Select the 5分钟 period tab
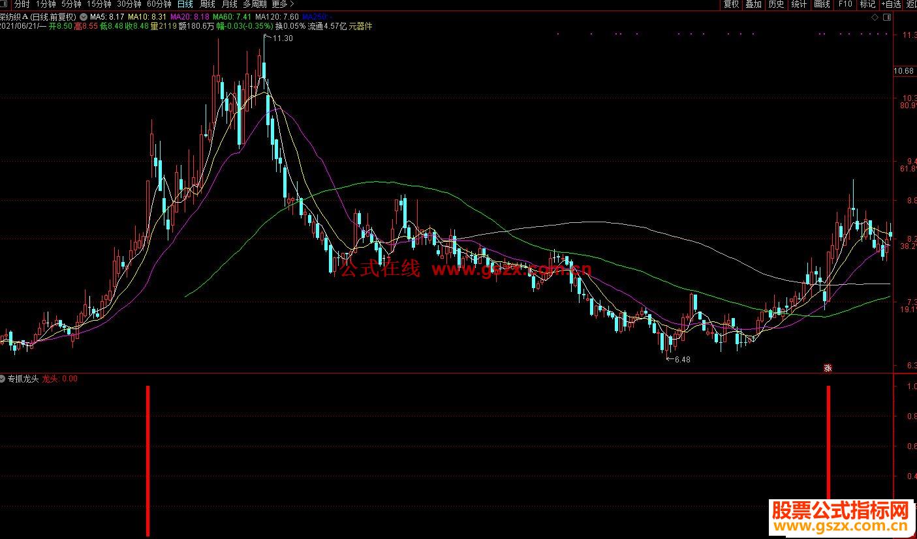Screen dimensions: 917x539 pos(72,4)
